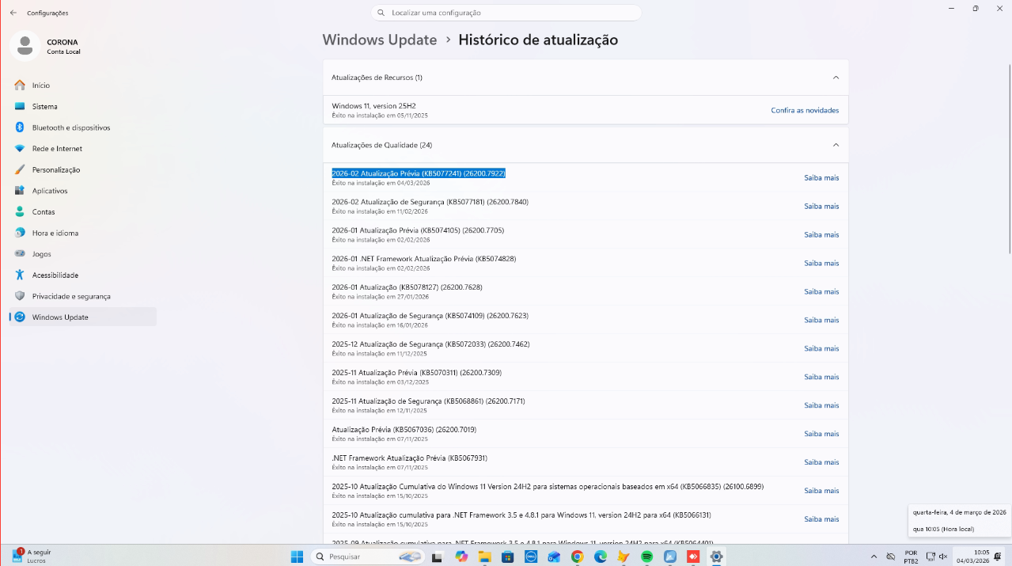The image size is (1012, 566).
Task: Open the Windows Start button
Action: click(x=297, y=557)
